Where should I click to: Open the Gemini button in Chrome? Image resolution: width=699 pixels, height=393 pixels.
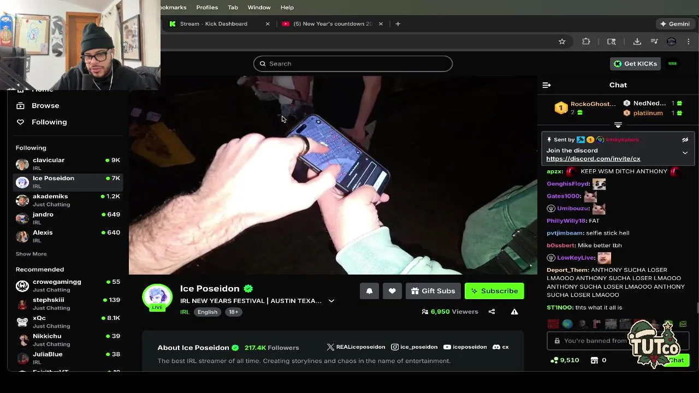pos(675,24)
